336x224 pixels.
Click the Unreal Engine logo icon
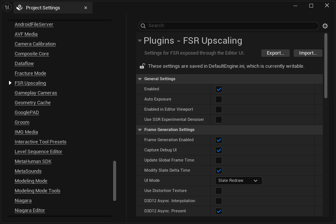[7, 7]
